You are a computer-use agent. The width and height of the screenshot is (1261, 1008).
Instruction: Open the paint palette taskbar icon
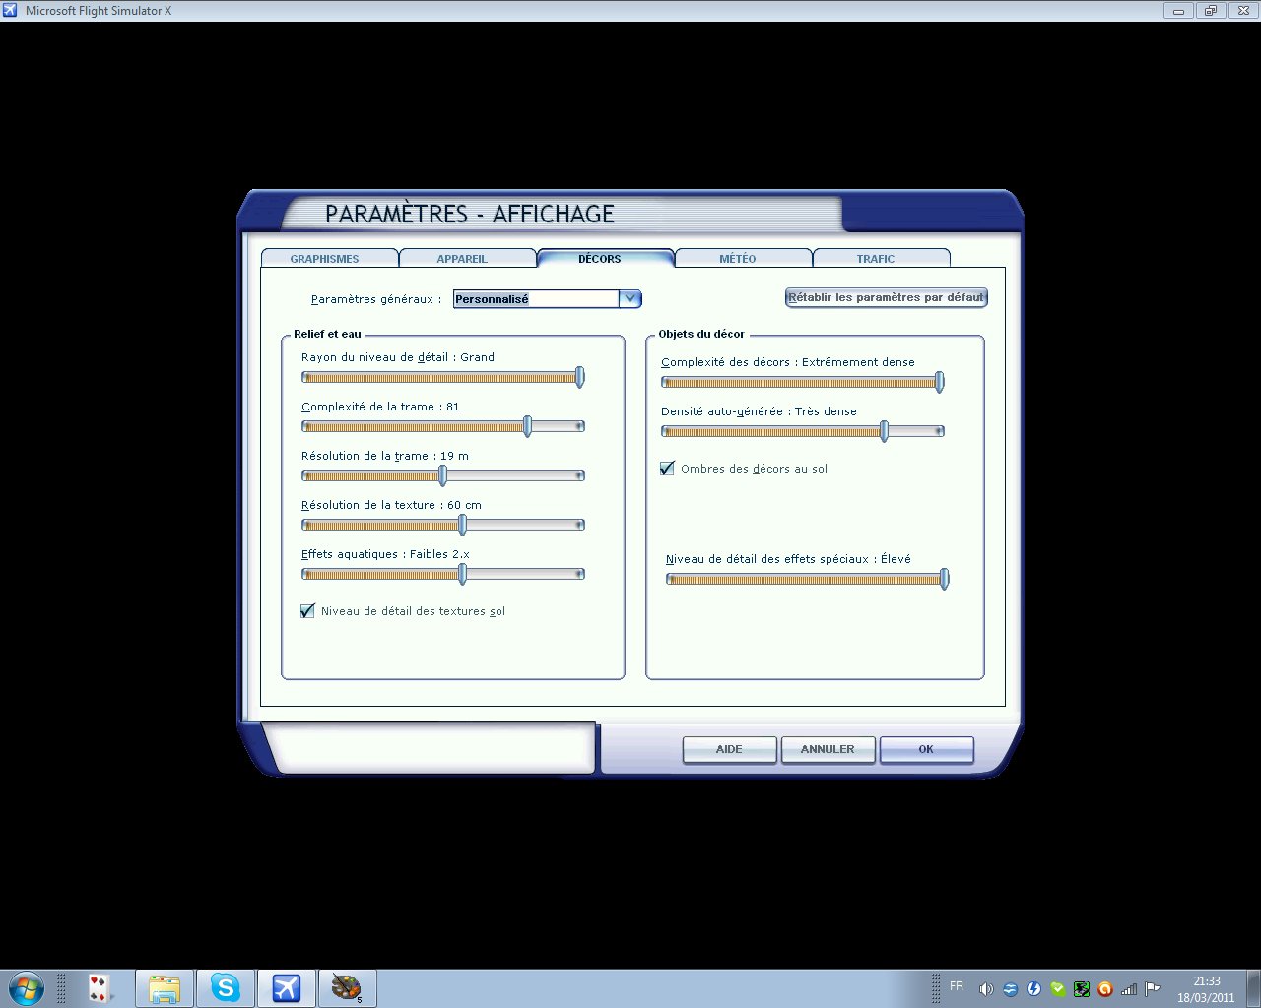pyautogui.click(x=346, y=987)
